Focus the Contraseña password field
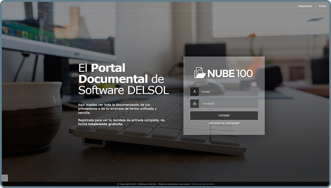 pyautogui.click(x=228, y=104)
